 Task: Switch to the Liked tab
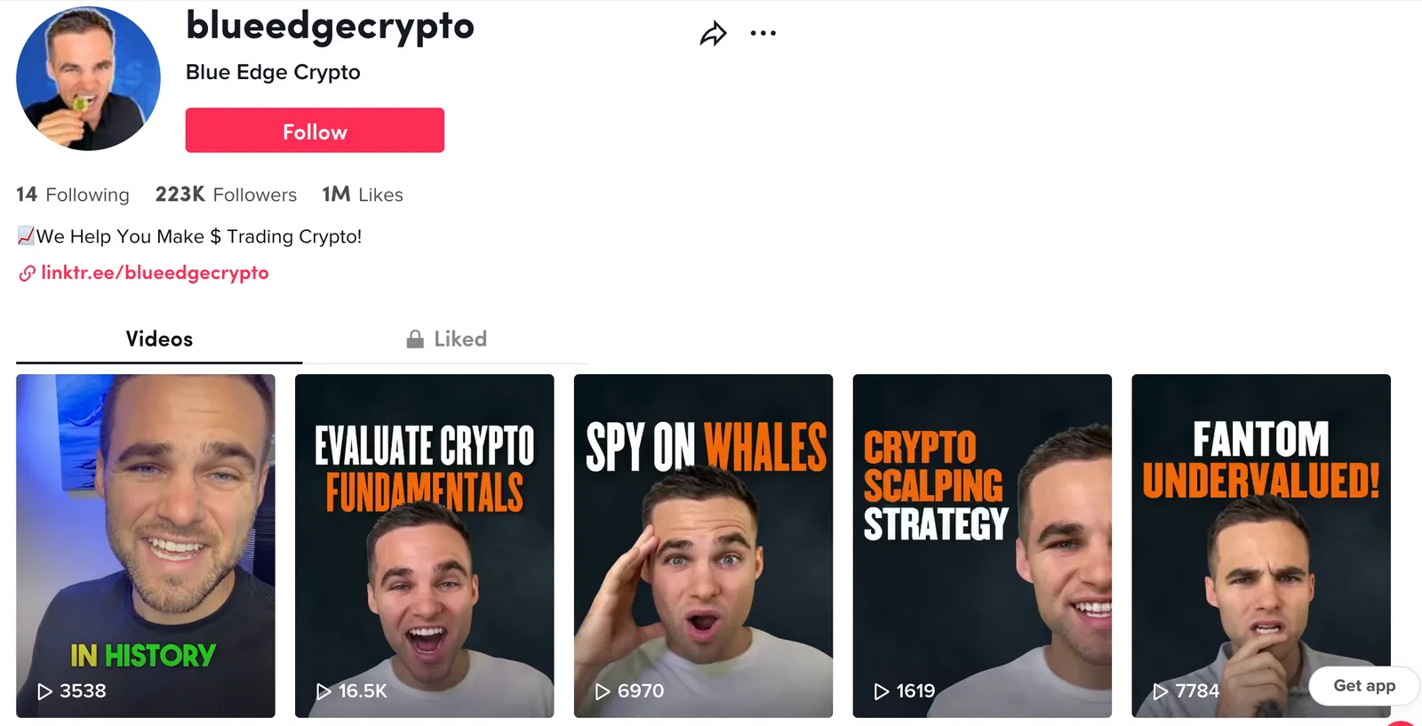click(x=446, y=339)
